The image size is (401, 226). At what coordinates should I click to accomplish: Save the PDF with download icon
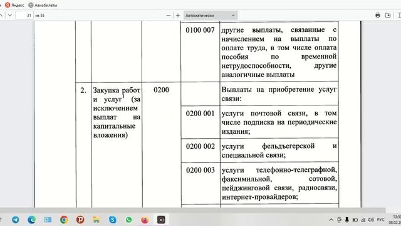pos(388,15)
